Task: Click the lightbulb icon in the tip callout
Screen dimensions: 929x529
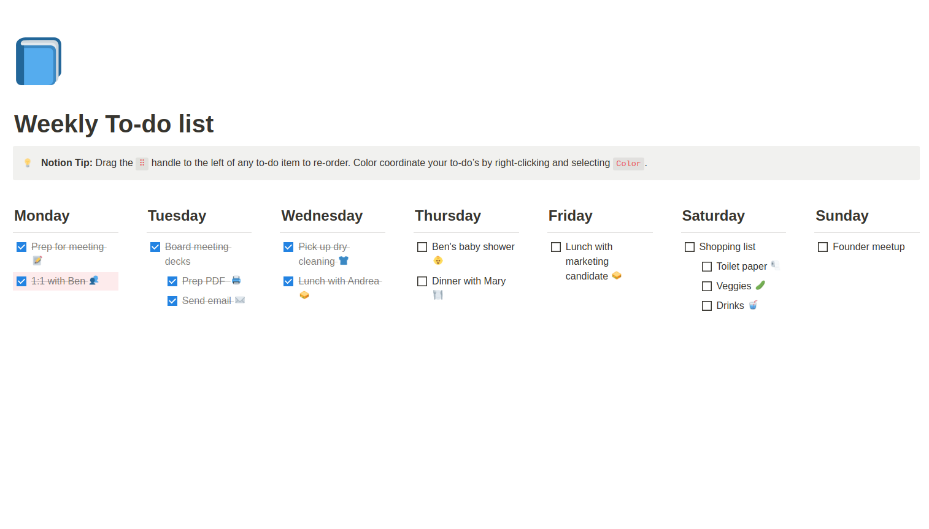Action: (x=28, y=163)
